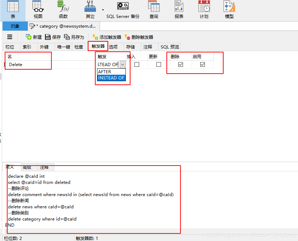Viewport: 298px width, 241px height.
Task: Click the 栏位数: 2 status text
Action: [13, 238]
